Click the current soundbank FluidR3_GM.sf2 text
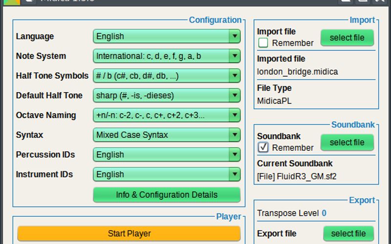Screen dimensions: 391x244 pos(297,176)
